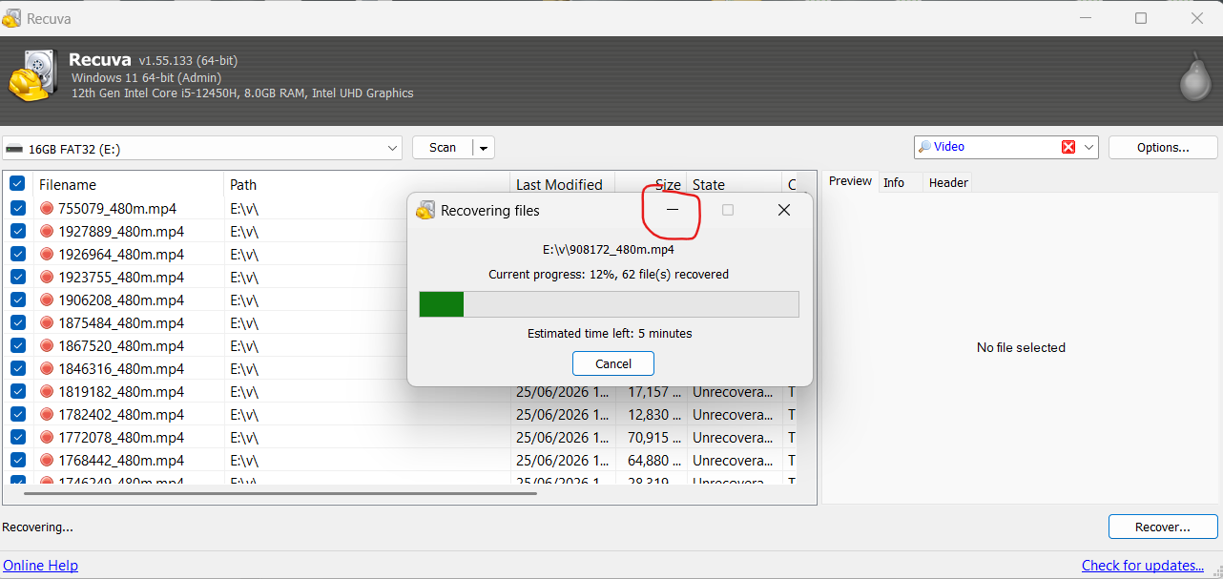This screenshot has width=1223, height=579.
Task: Click red status dot of 1772078_480m.mp4
Action: [47, 437]
